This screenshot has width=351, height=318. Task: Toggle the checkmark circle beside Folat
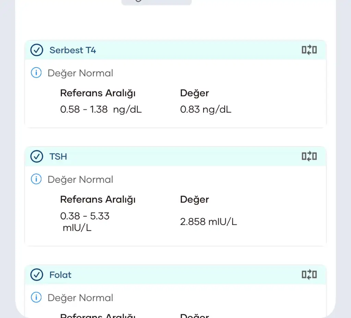[36, 275]
